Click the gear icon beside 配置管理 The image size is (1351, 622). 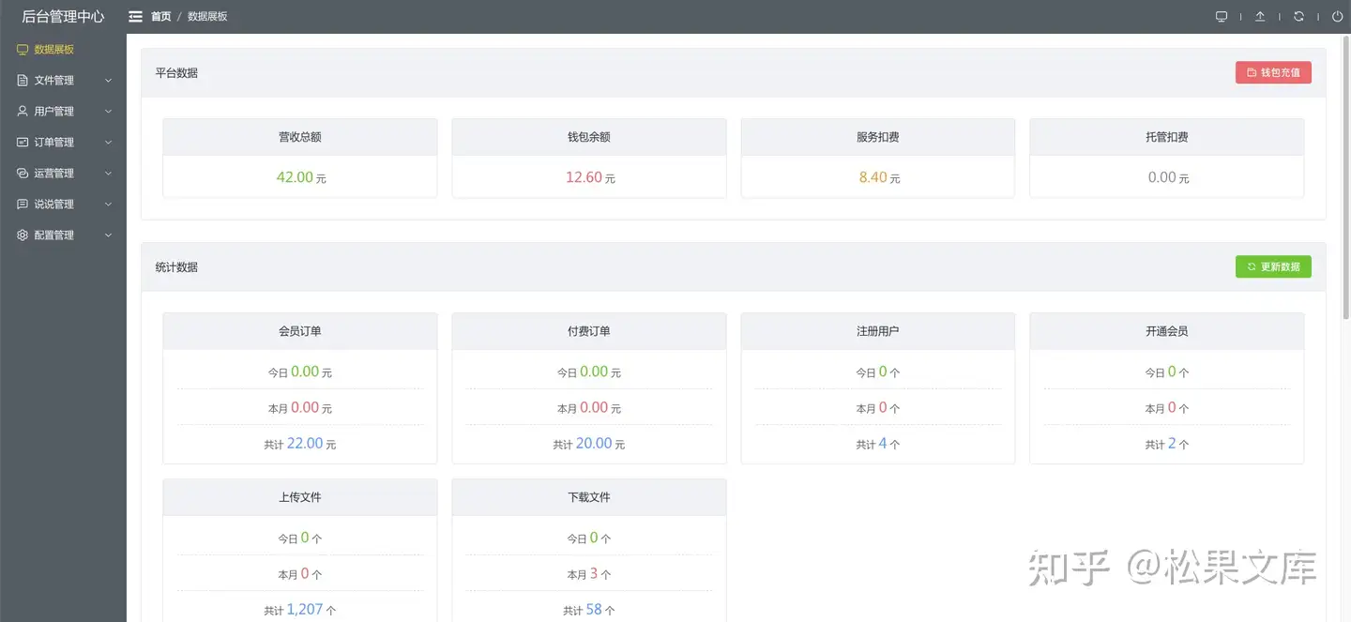point(23,235)
